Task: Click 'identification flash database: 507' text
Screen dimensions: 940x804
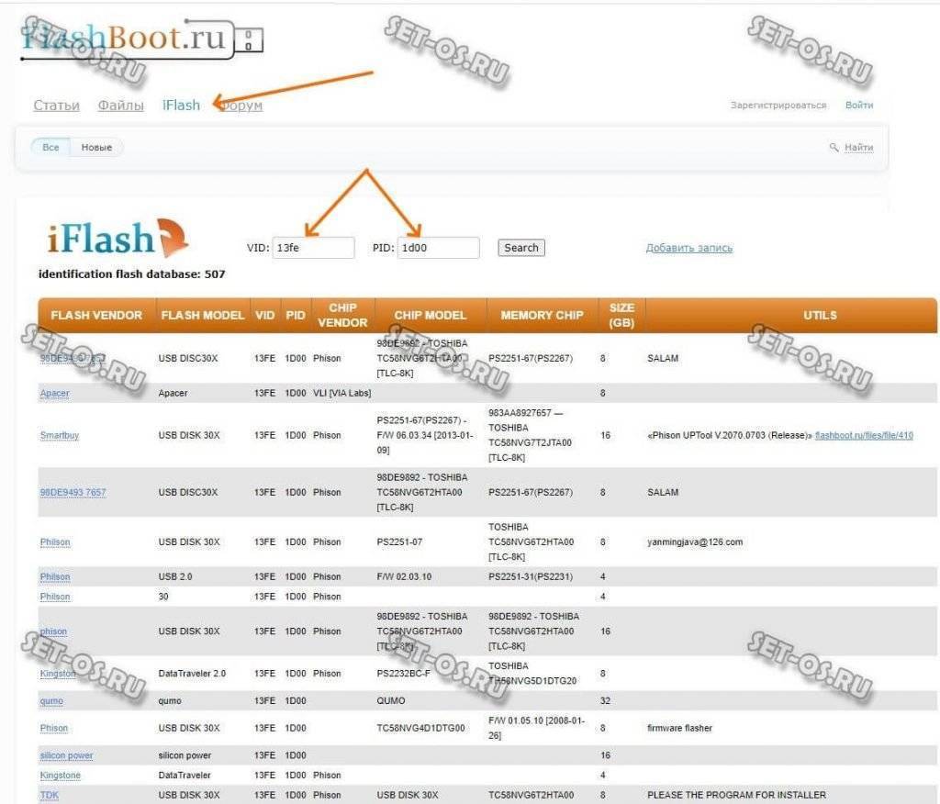Action: (132, 274)
